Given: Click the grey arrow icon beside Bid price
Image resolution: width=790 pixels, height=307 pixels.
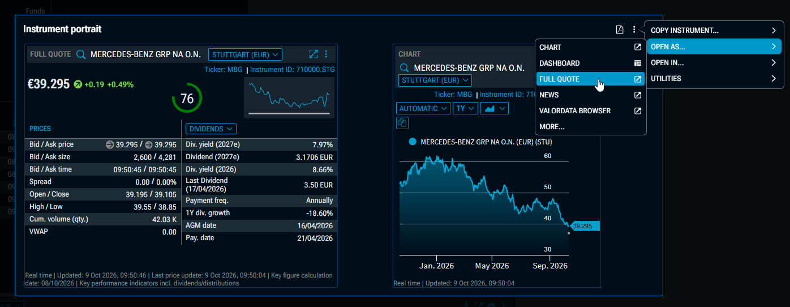Looking at the screenshot, I should click(x=110, y=144).
